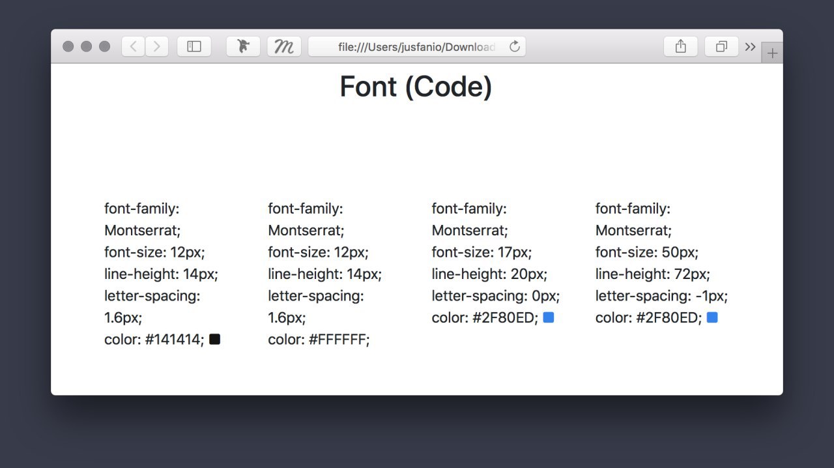
Task: Show the tab overview
Action: coord(721,46)
